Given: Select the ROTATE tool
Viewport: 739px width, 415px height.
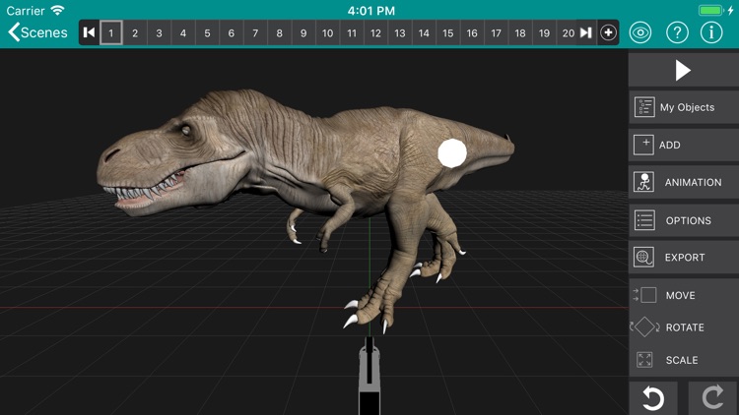Looking at the screenshot, I should point(683,327).
